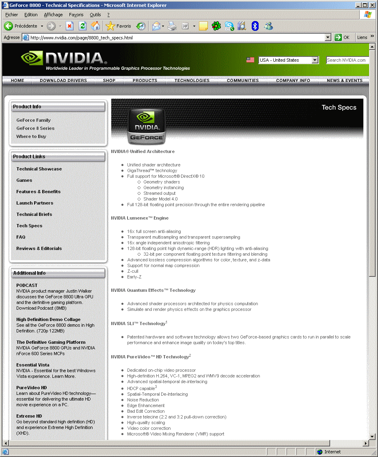Viewport: 378px width, 457px height.
Task: Open the Reviews & Editorials link
Action: [x=39, y=249]
